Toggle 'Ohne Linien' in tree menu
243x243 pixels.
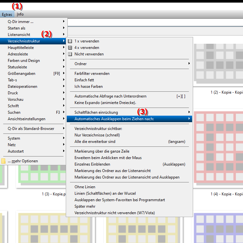pyautogui.click(x=84, y=187)
